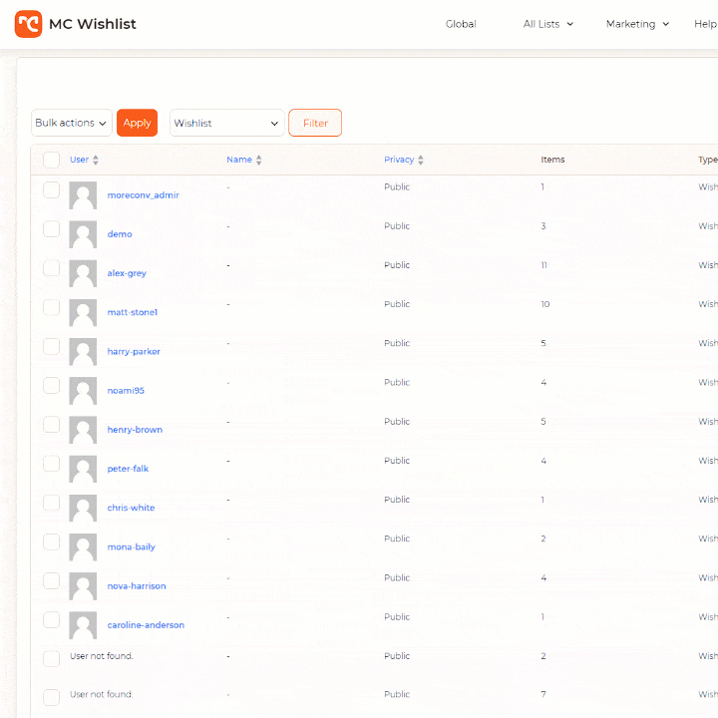Image resolution: width=718 pixels, height=718 pixels.
Task: Open the Bulk actions dropdown
Action: coord(72,123)
